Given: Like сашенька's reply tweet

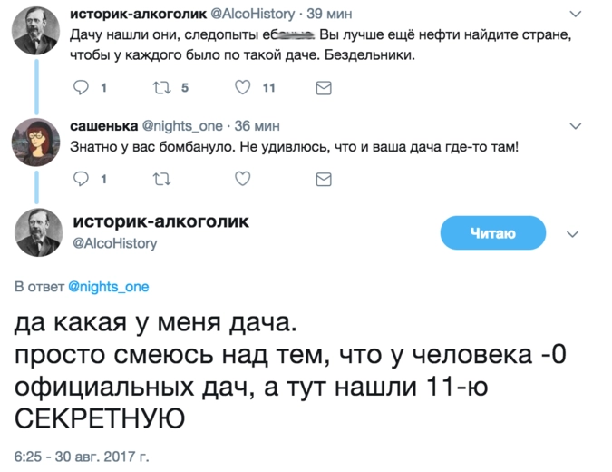Looking at the screenshot, I should 242,180.
